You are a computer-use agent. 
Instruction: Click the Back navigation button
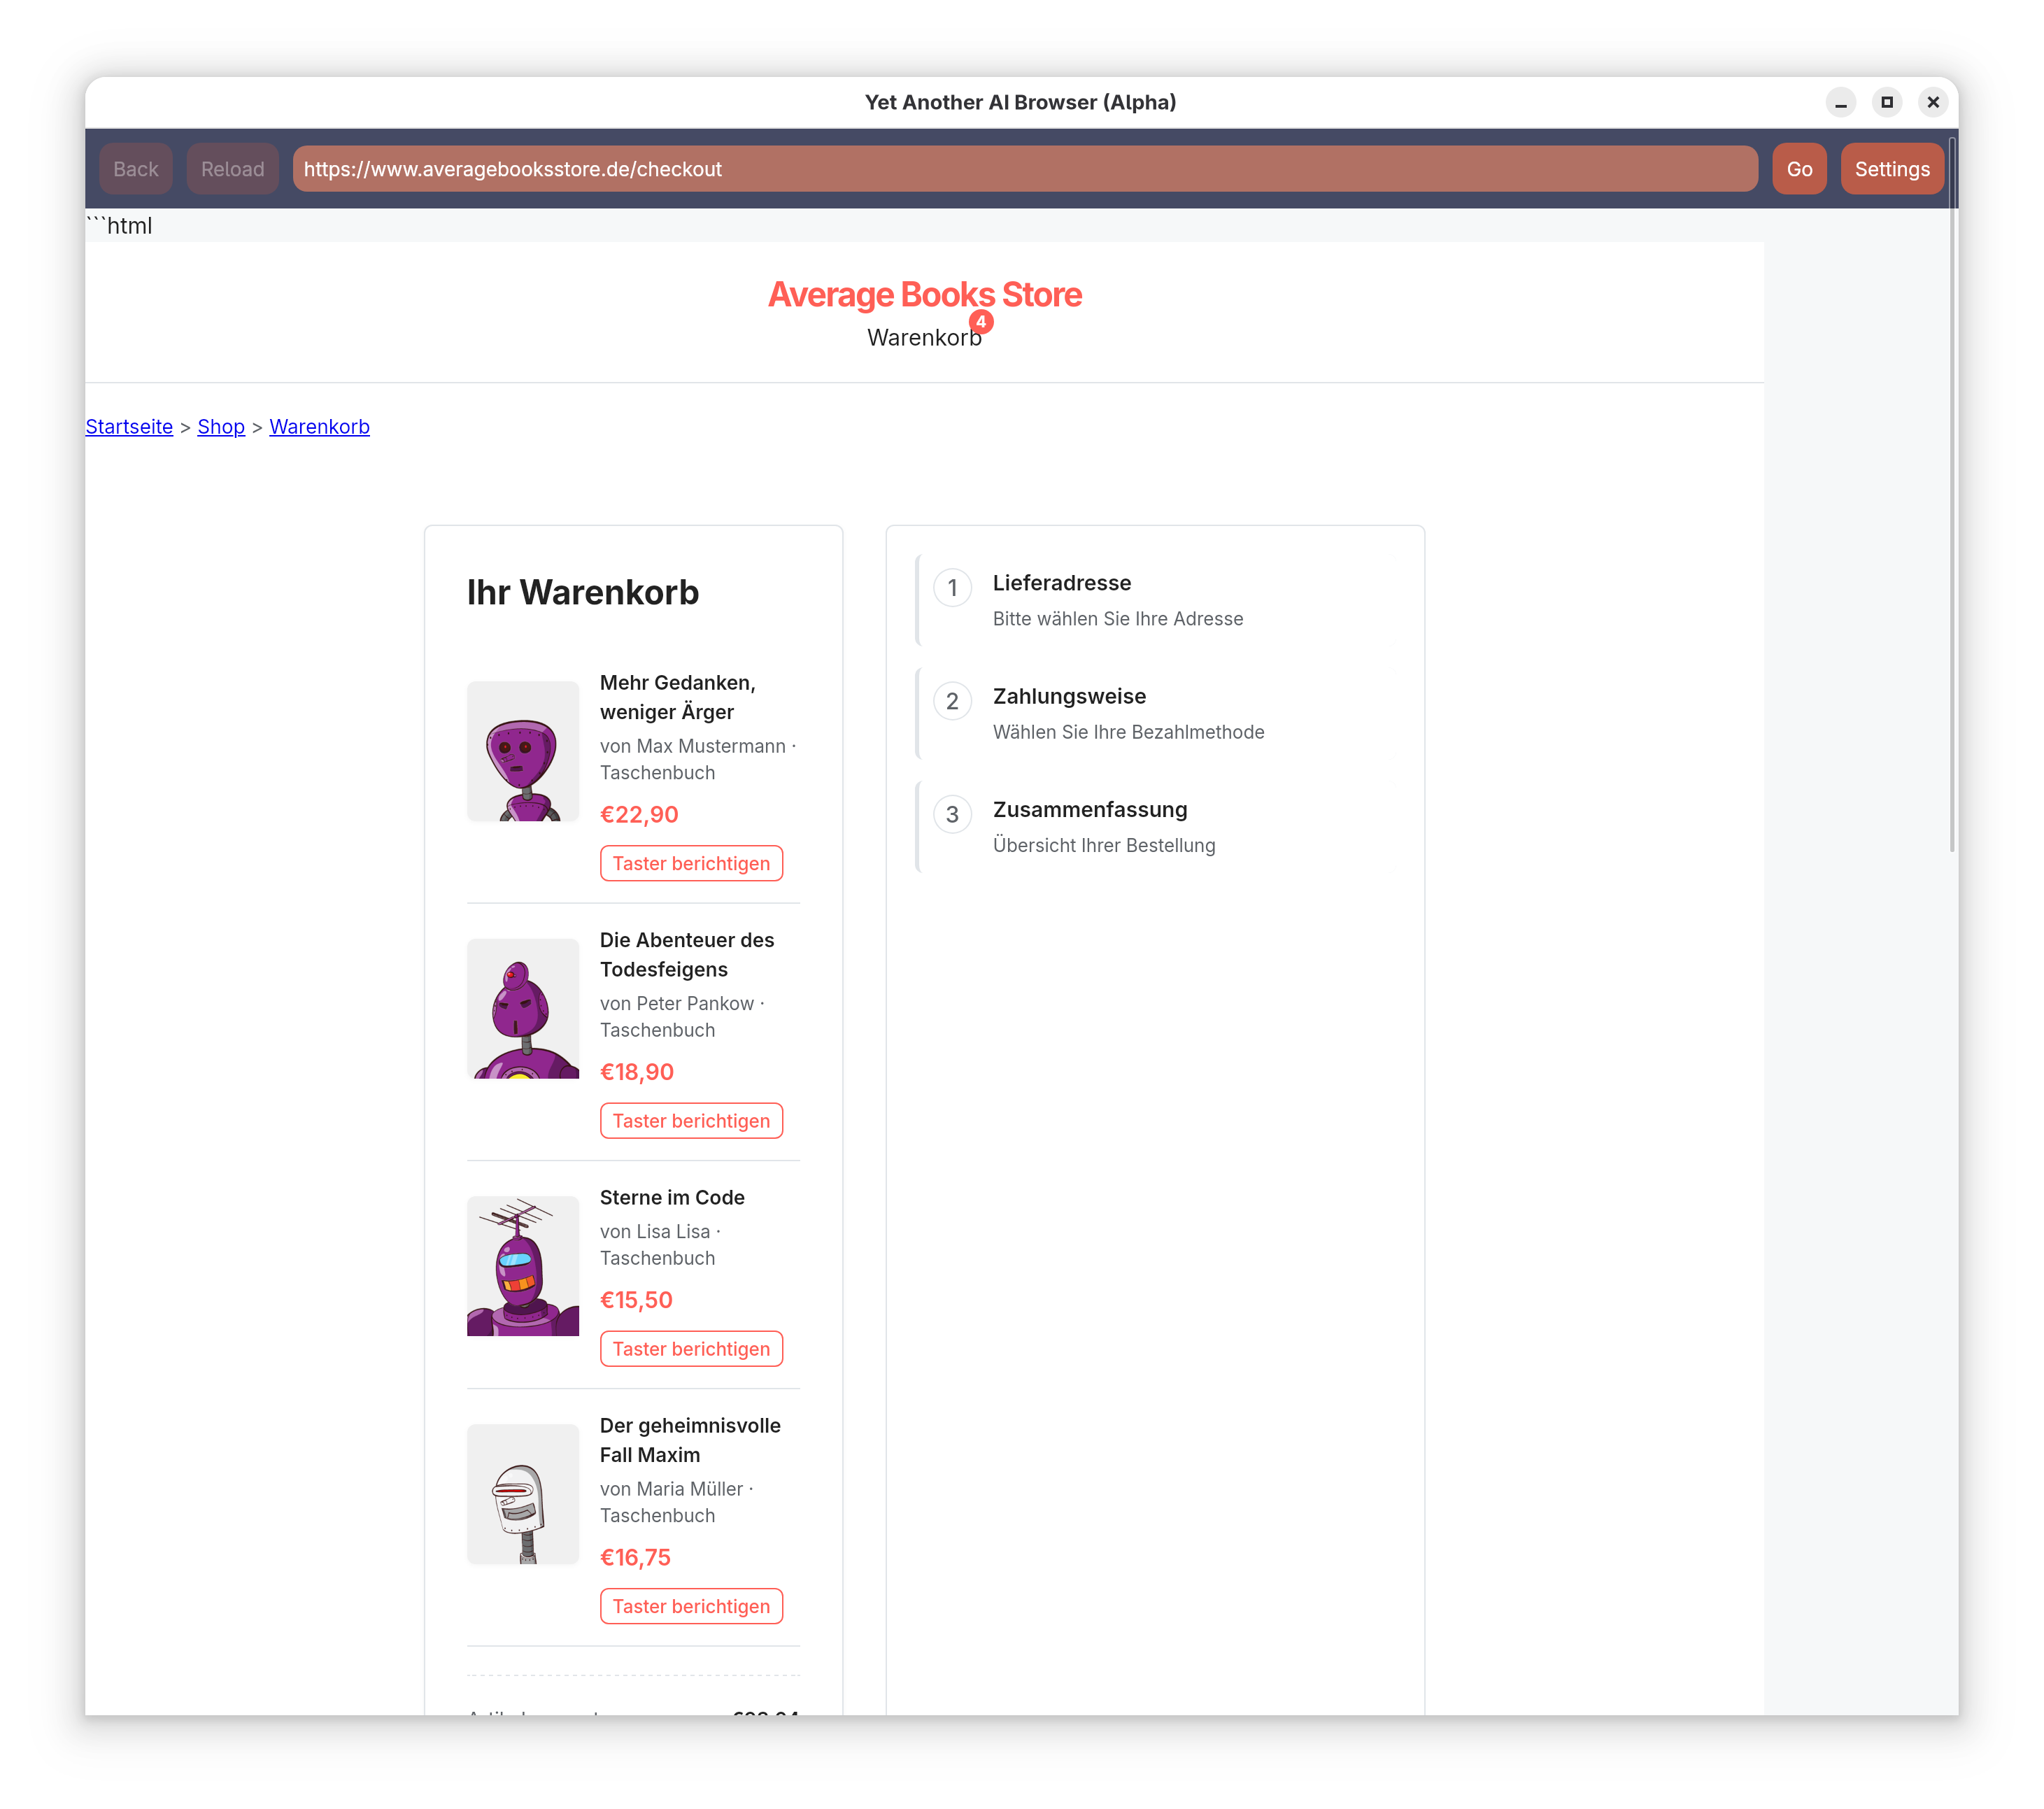click(136, 168)
